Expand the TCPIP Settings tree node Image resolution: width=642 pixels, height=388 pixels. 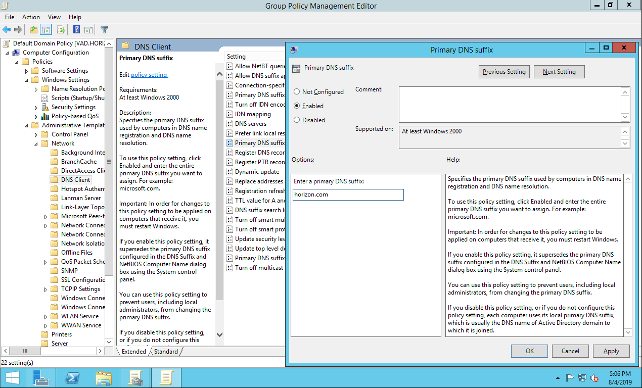click(45, 289)
